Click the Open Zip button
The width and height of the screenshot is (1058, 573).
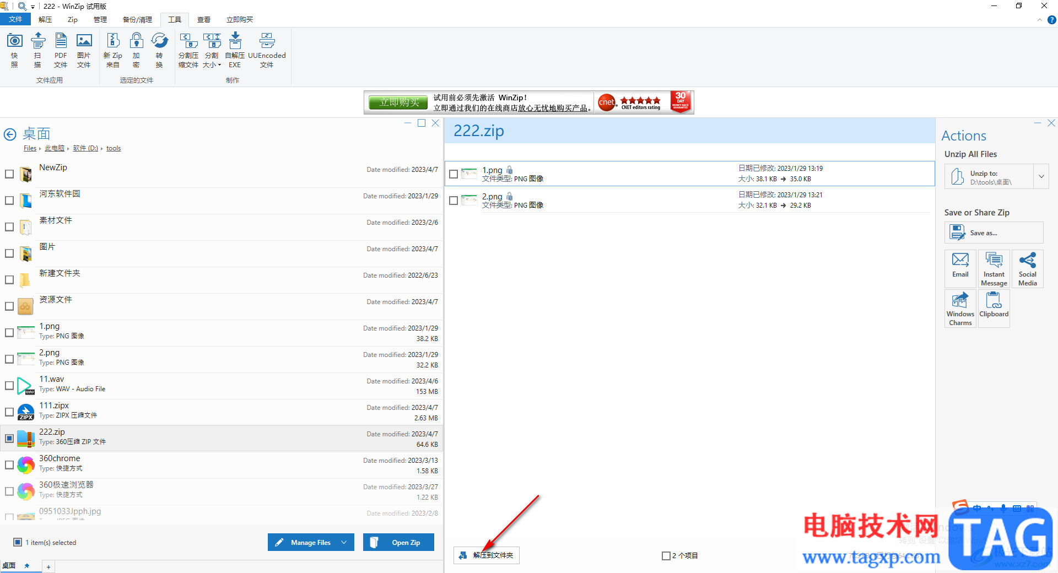click(398, 542)
